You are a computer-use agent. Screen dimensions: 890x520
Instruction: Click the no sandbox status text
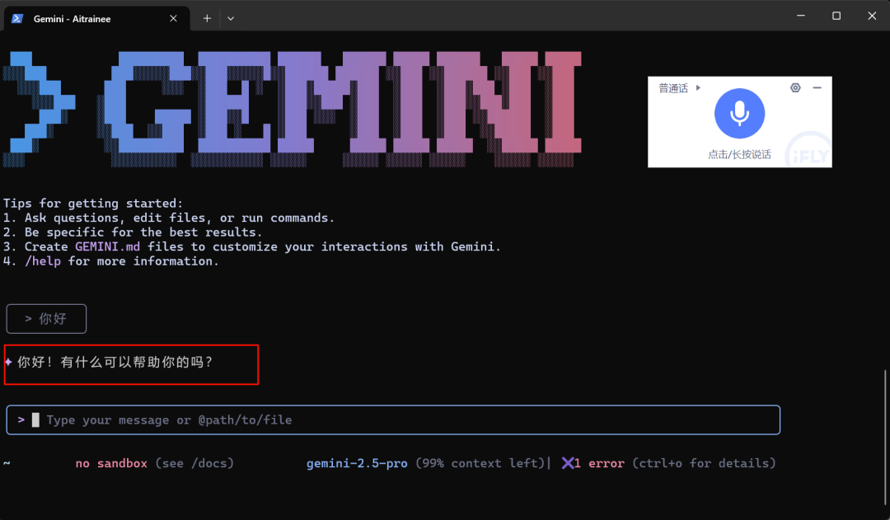tap(111, 463)
